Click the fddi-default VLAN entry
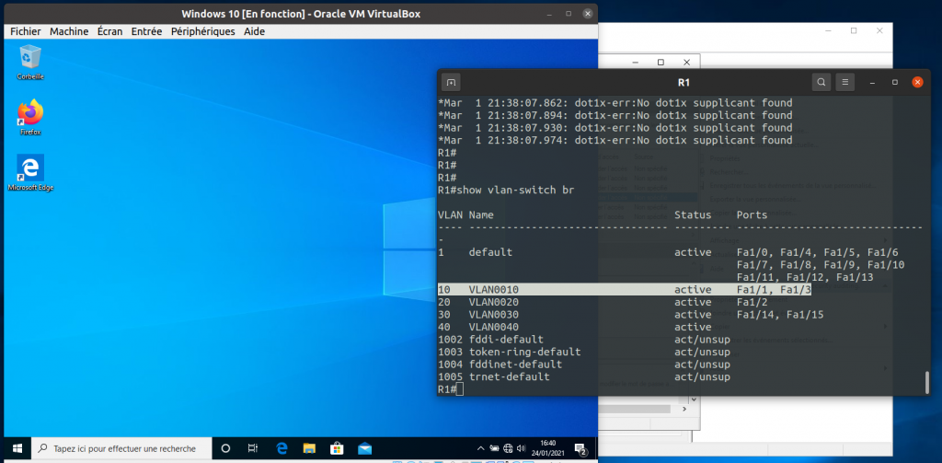Viewport: 942px width, 463px height. click(507, 340)
